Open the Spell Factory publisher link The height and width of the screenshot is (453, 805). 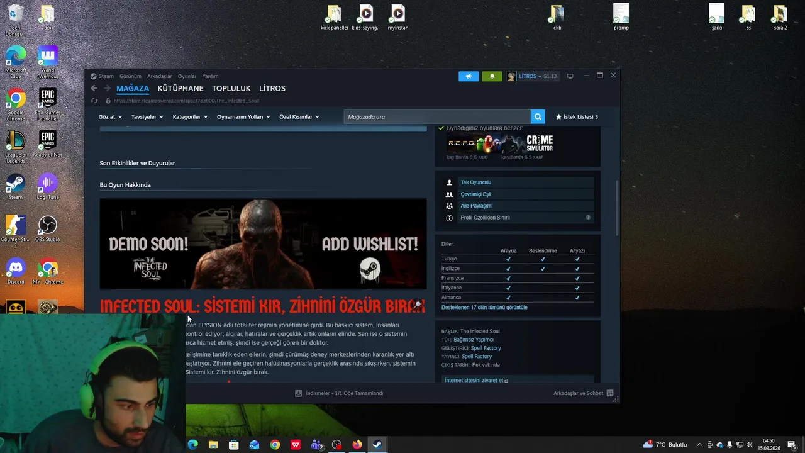point(477,357)
